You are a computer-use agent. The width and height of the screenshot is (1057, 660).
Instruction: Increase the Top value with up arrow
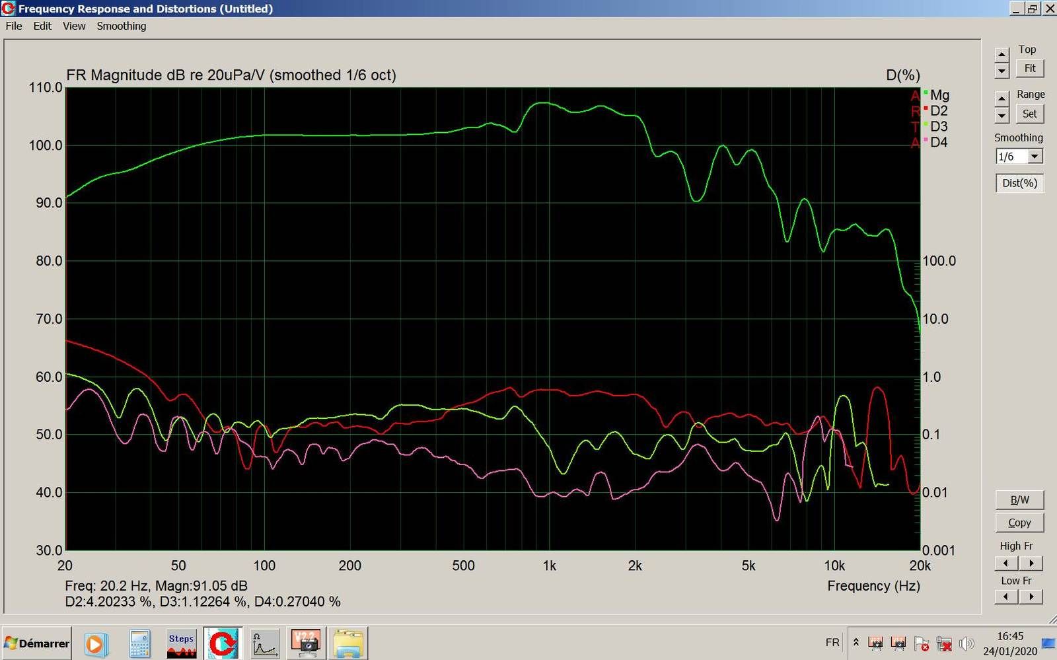1002,54
